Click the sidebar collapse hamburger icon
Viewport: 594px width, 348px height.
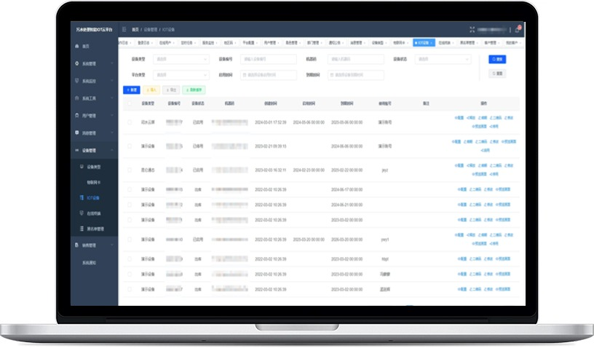(x=124, y=29)
